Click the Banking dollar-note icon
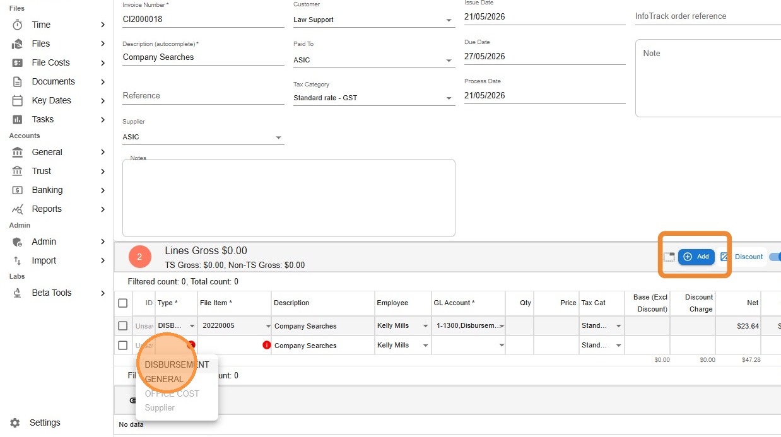 [x=18, y=190]
